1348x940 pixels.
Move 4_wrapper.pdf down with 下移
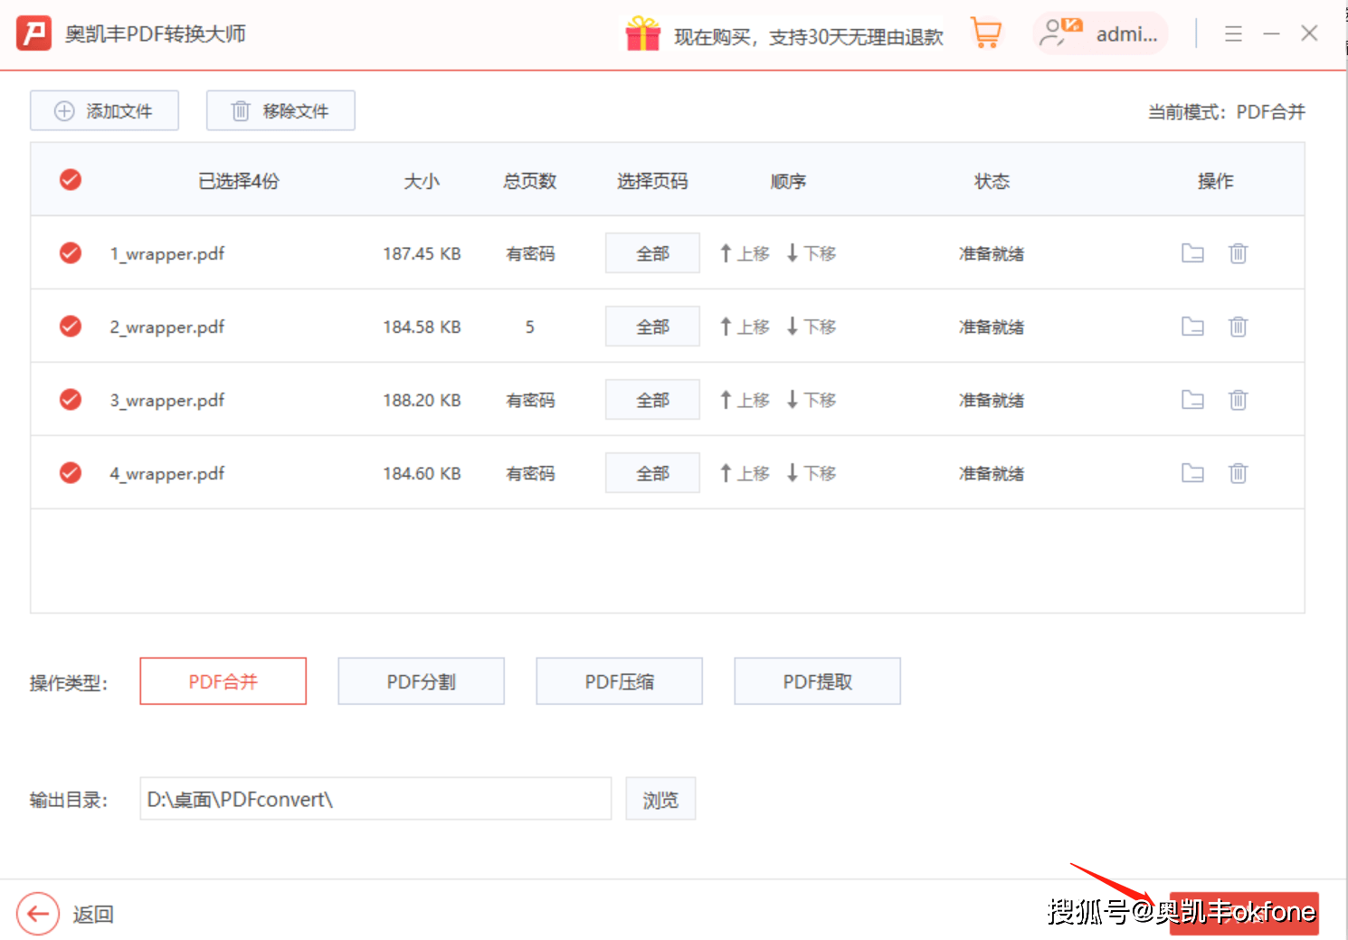tap(812, 473)
